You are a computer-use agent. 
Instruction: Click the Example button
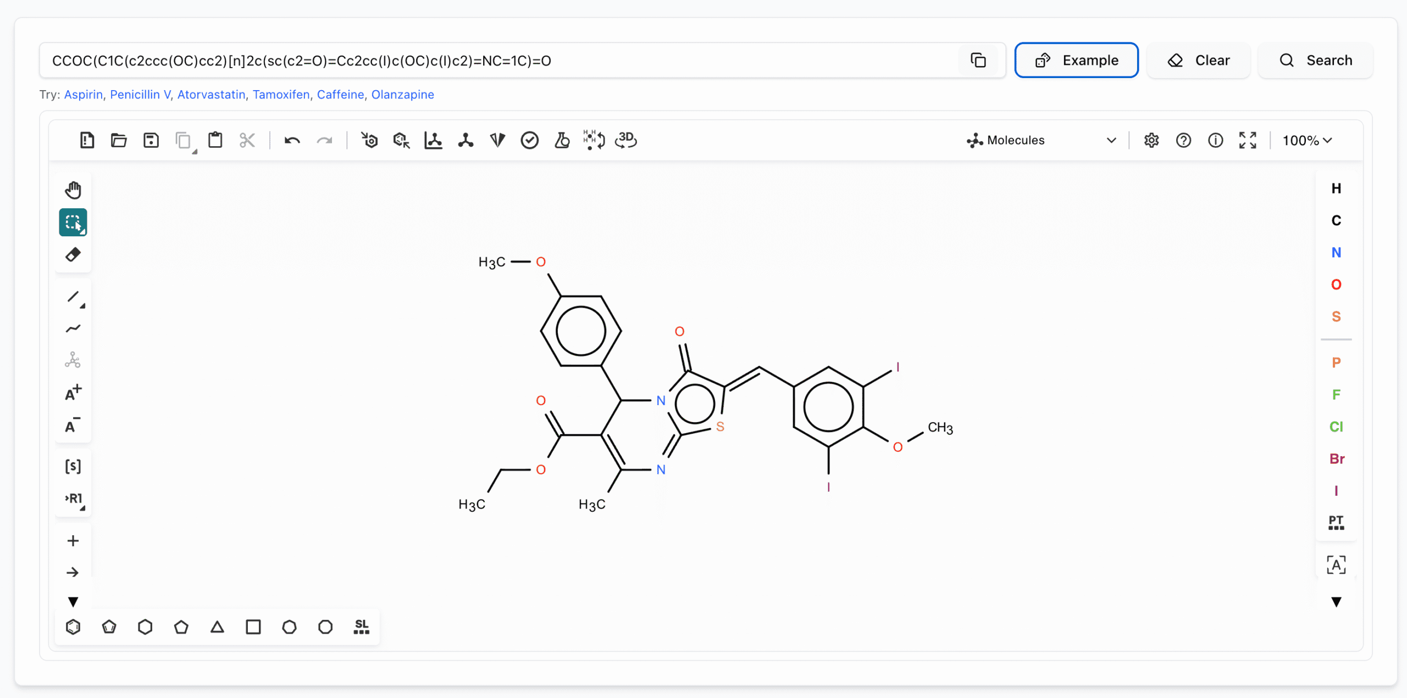pos(1076,60)
